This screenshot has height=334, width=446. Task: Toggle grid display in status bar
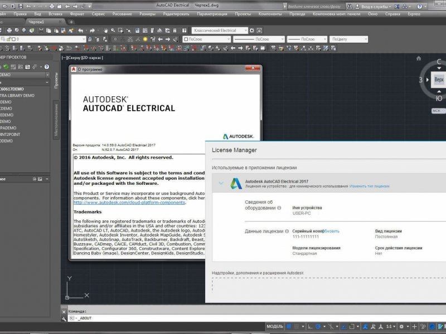[289, 327]
